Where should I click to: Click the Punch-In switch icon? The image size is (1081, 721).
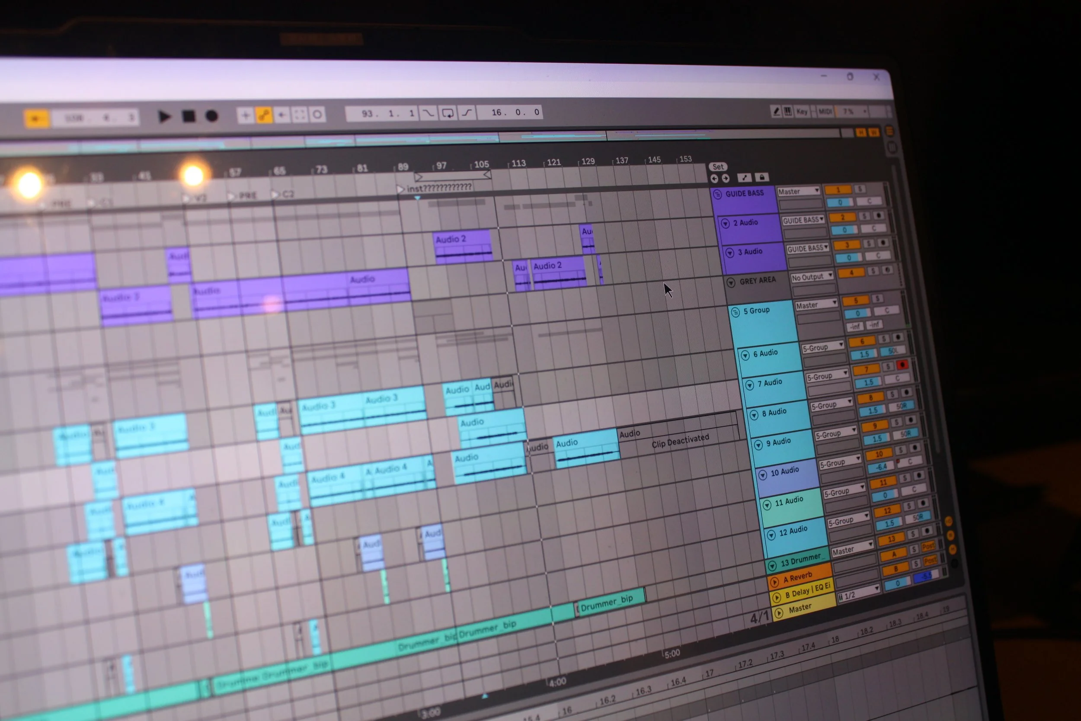click(x=428, y=112)
